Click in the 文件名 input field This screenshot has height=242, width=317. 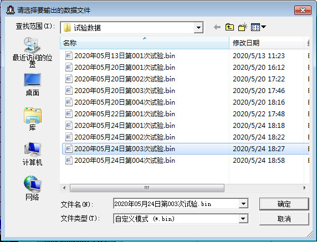[176, 204]
